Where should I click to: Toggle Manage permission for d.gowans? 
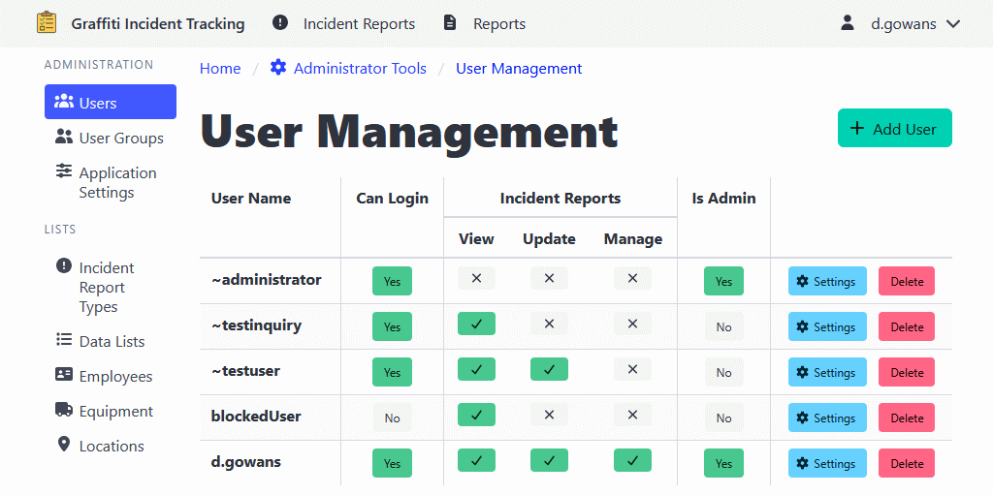click(632, 460)
